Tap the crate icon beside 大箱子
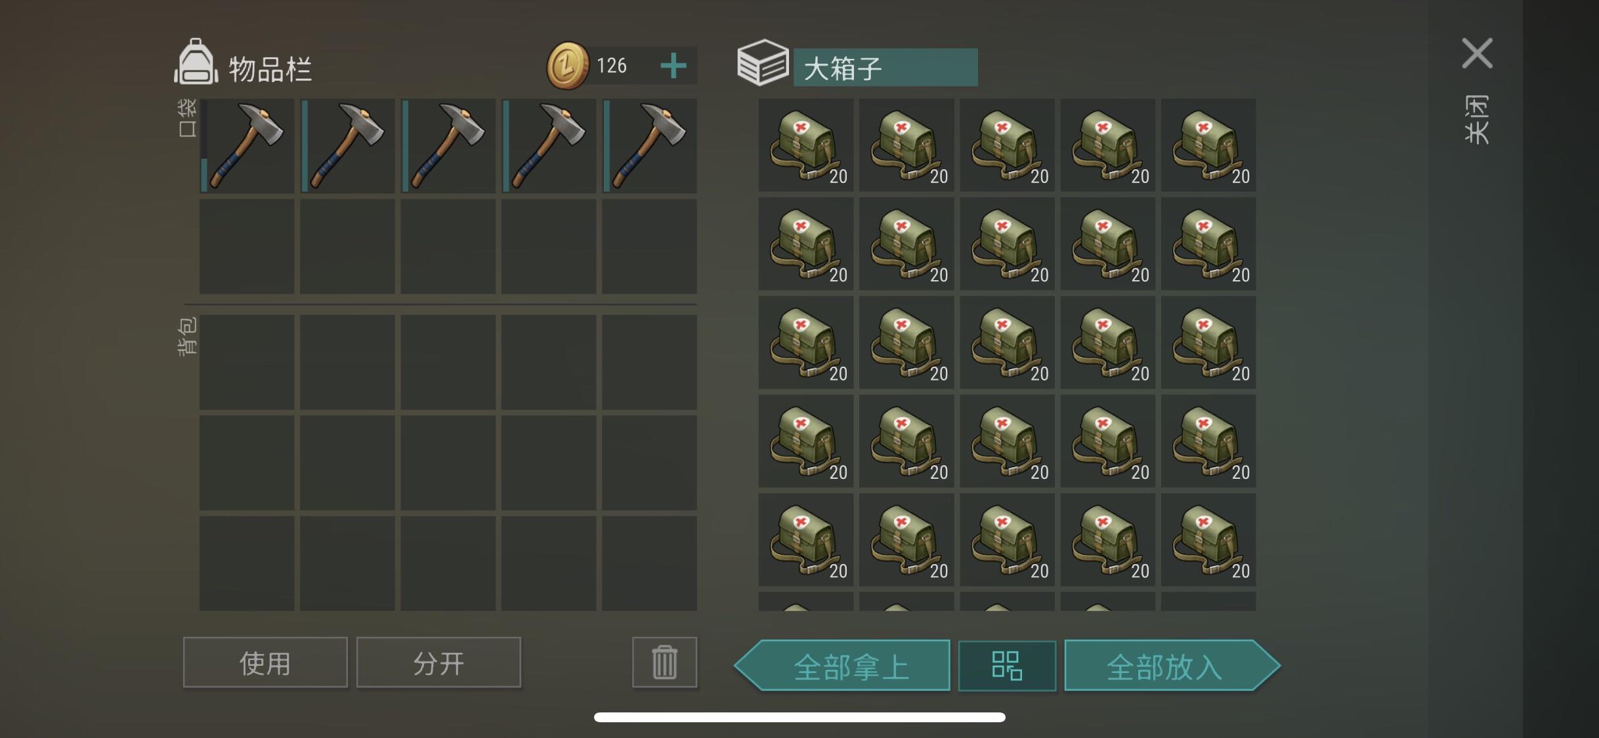This screenshot has width=1599, height=738. pos(763,63)
